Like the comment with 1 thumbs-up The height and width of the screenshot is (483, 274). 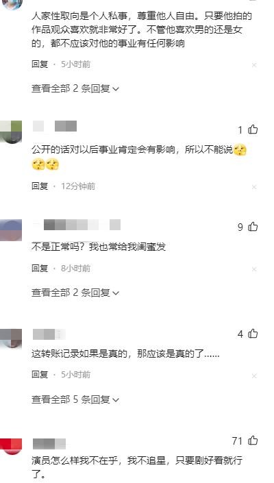point(253,129)
